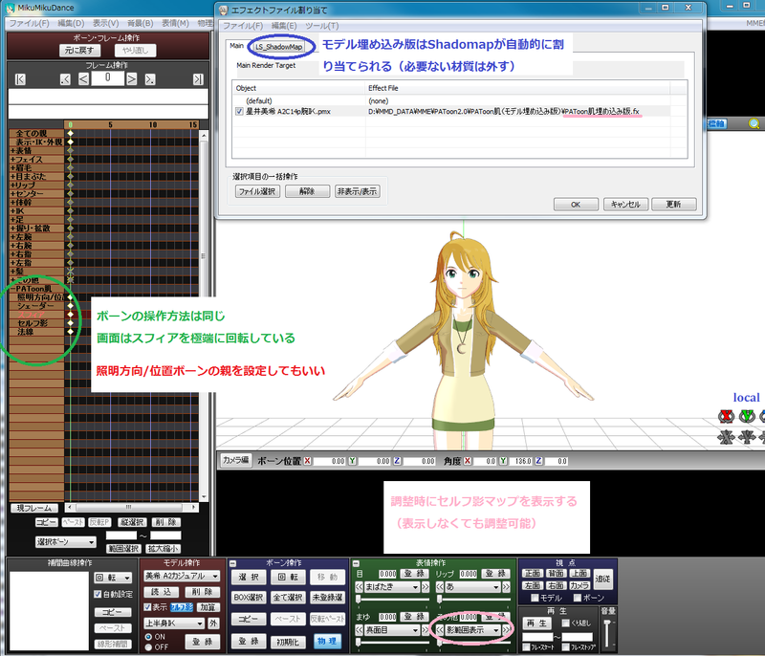Click next lip morph arrow beside あ

pyautogui.click(x=507, y=586)
